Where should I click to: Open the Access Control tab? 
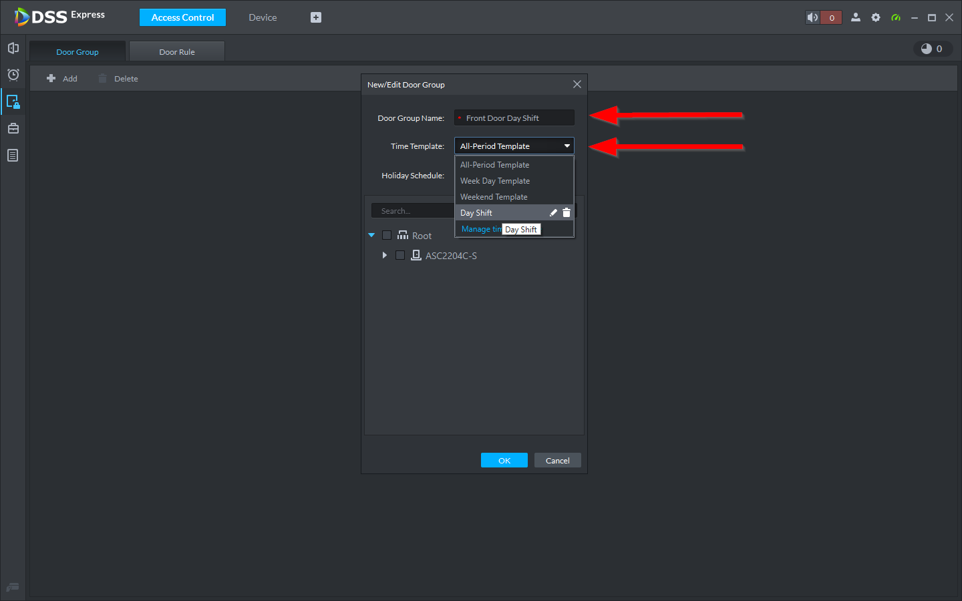click(182, 17)
